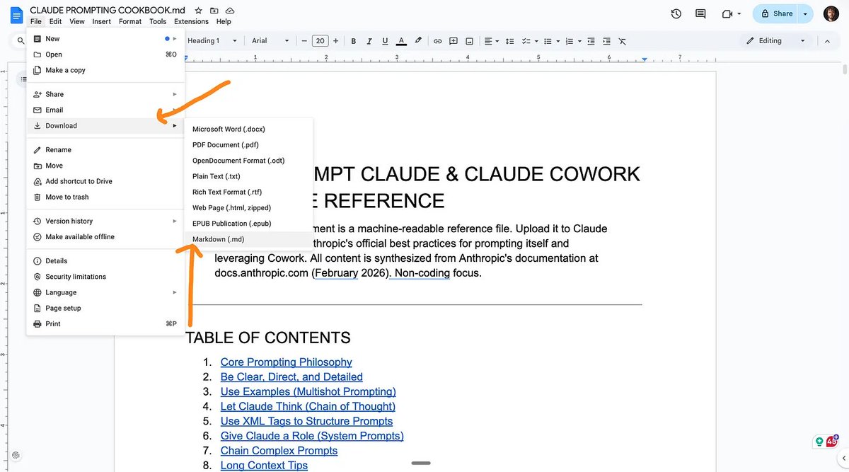Click the bulleted list icon
This screenshot has width=849, height=472.
[x=549, y=41]
